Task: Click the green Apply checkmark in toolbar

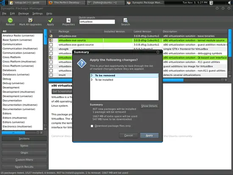Action: [x=50, y=20]
